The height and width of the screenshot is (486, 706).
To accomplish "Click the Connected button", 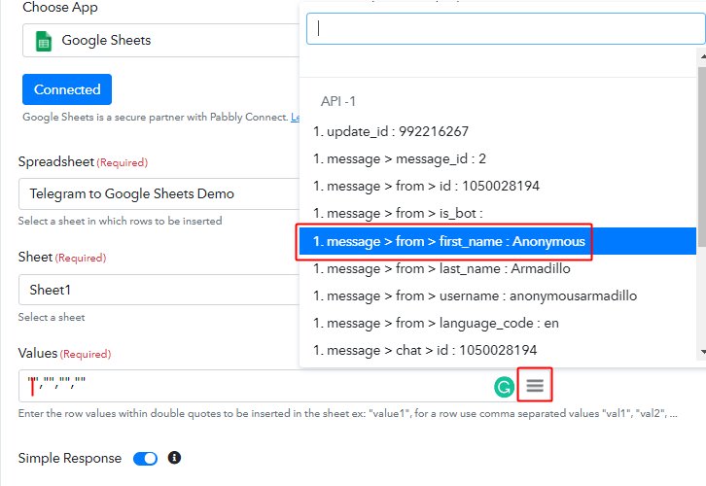I will pyautogui.click(x=67, y=89).
